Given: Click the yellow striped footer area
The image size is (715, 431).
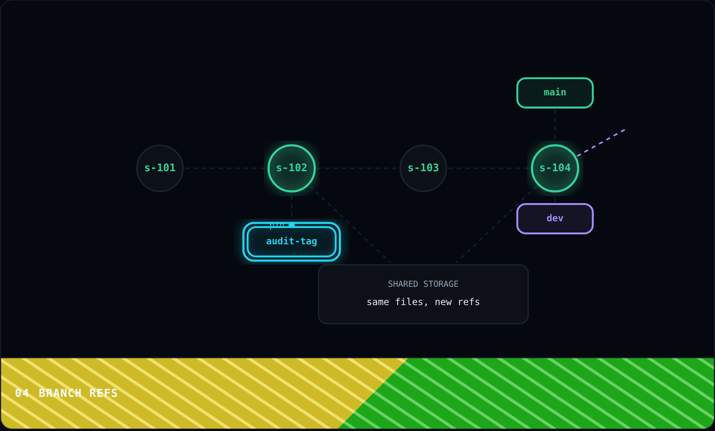Looking at the screenshot, I should click(x=179, y=393).
